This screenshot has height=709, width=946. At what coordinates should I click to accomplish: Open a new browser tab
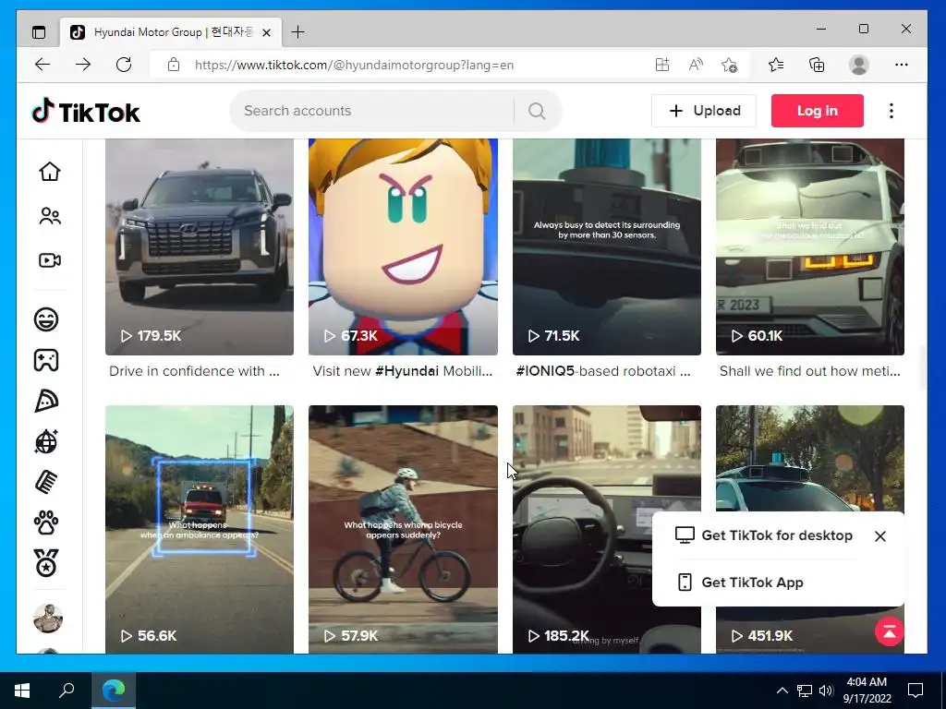pyautogui.click(x=297, y=32)
